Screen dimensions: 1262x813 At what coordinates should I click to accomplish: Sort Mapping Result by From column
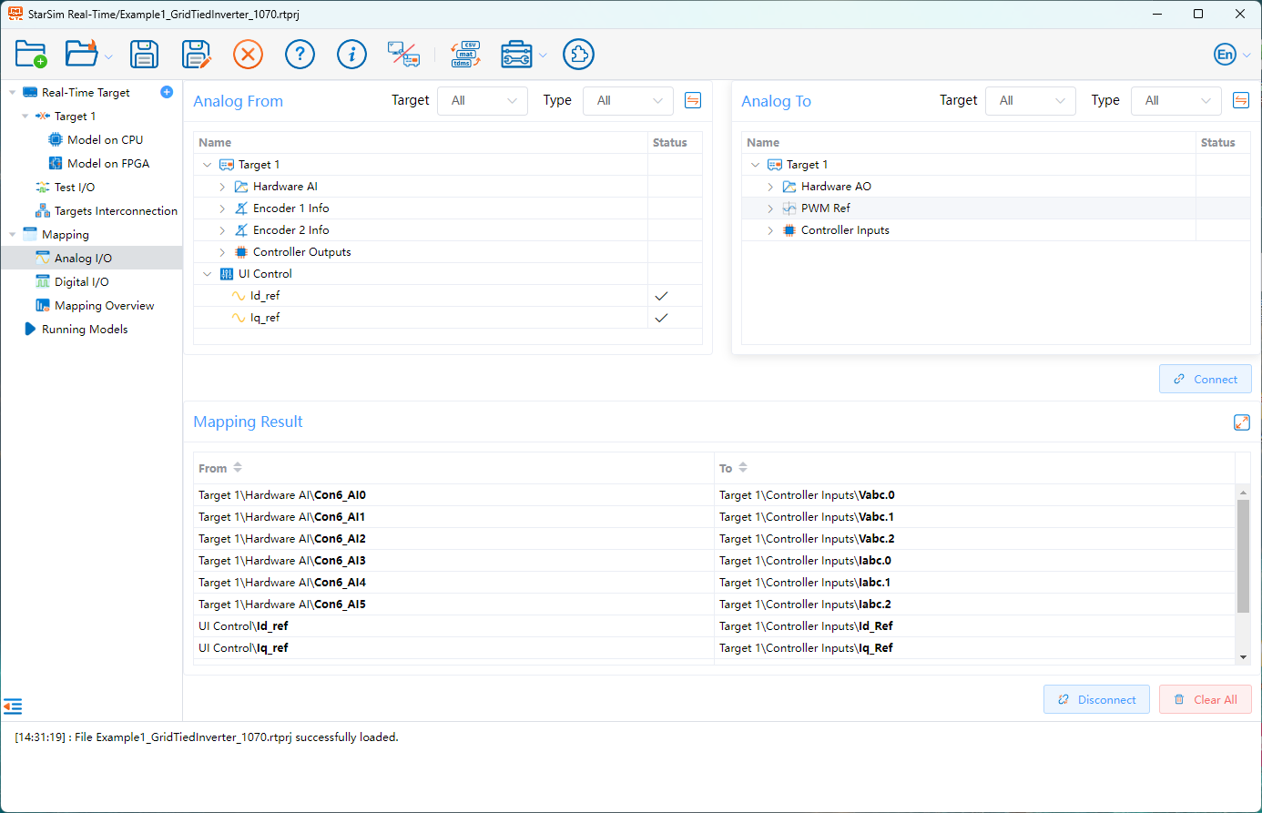click(x=238, y=468)
